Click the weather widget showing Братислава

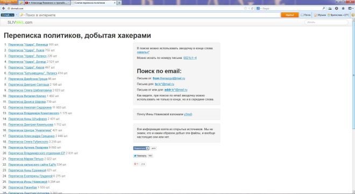pyautogui.click(x=338, y=15)
